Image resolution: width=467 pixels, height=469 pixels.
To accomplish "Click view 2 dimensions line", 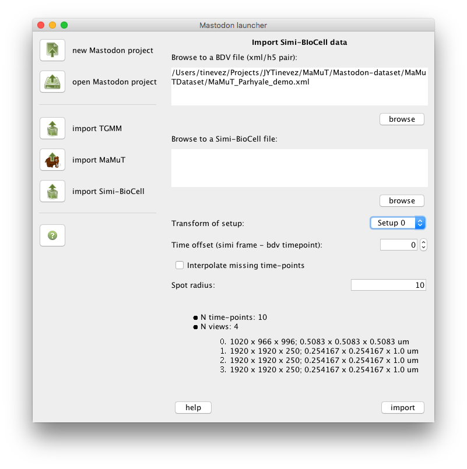I will coord(319,360).
